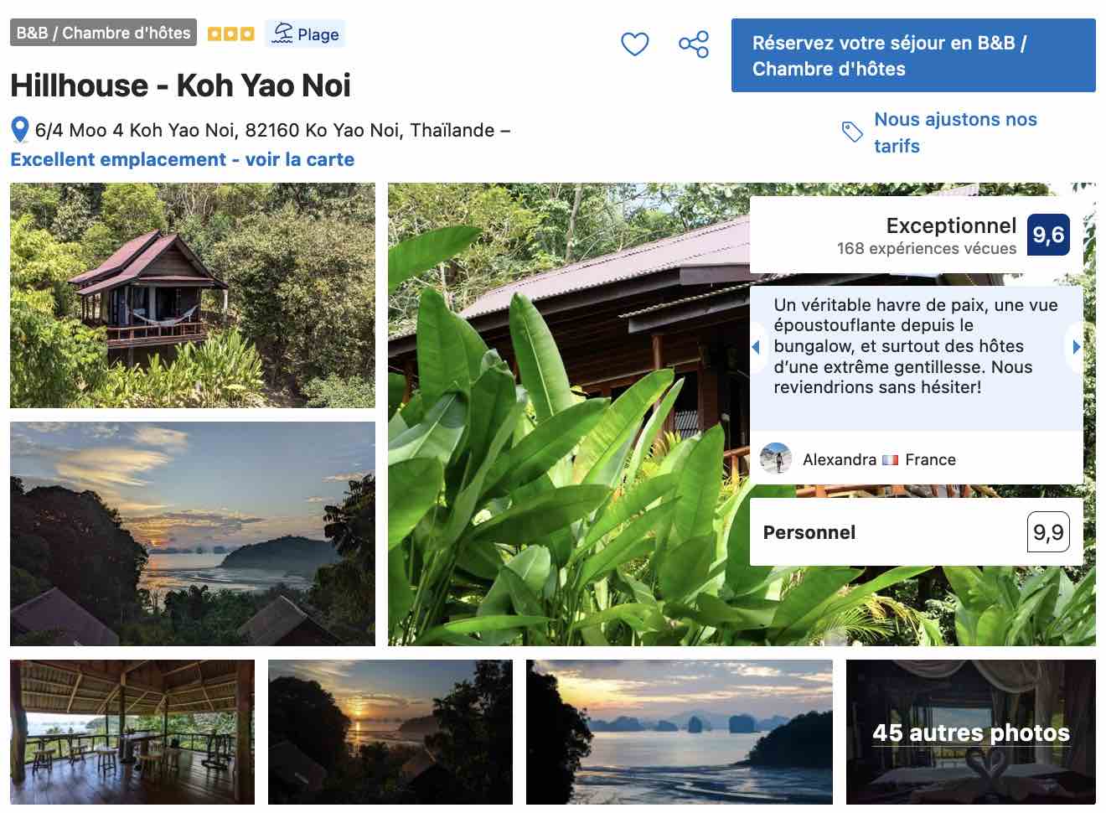Screen dimensions: 1106x813
Task: Click the three-star rating icons
Action: [230, 34]
